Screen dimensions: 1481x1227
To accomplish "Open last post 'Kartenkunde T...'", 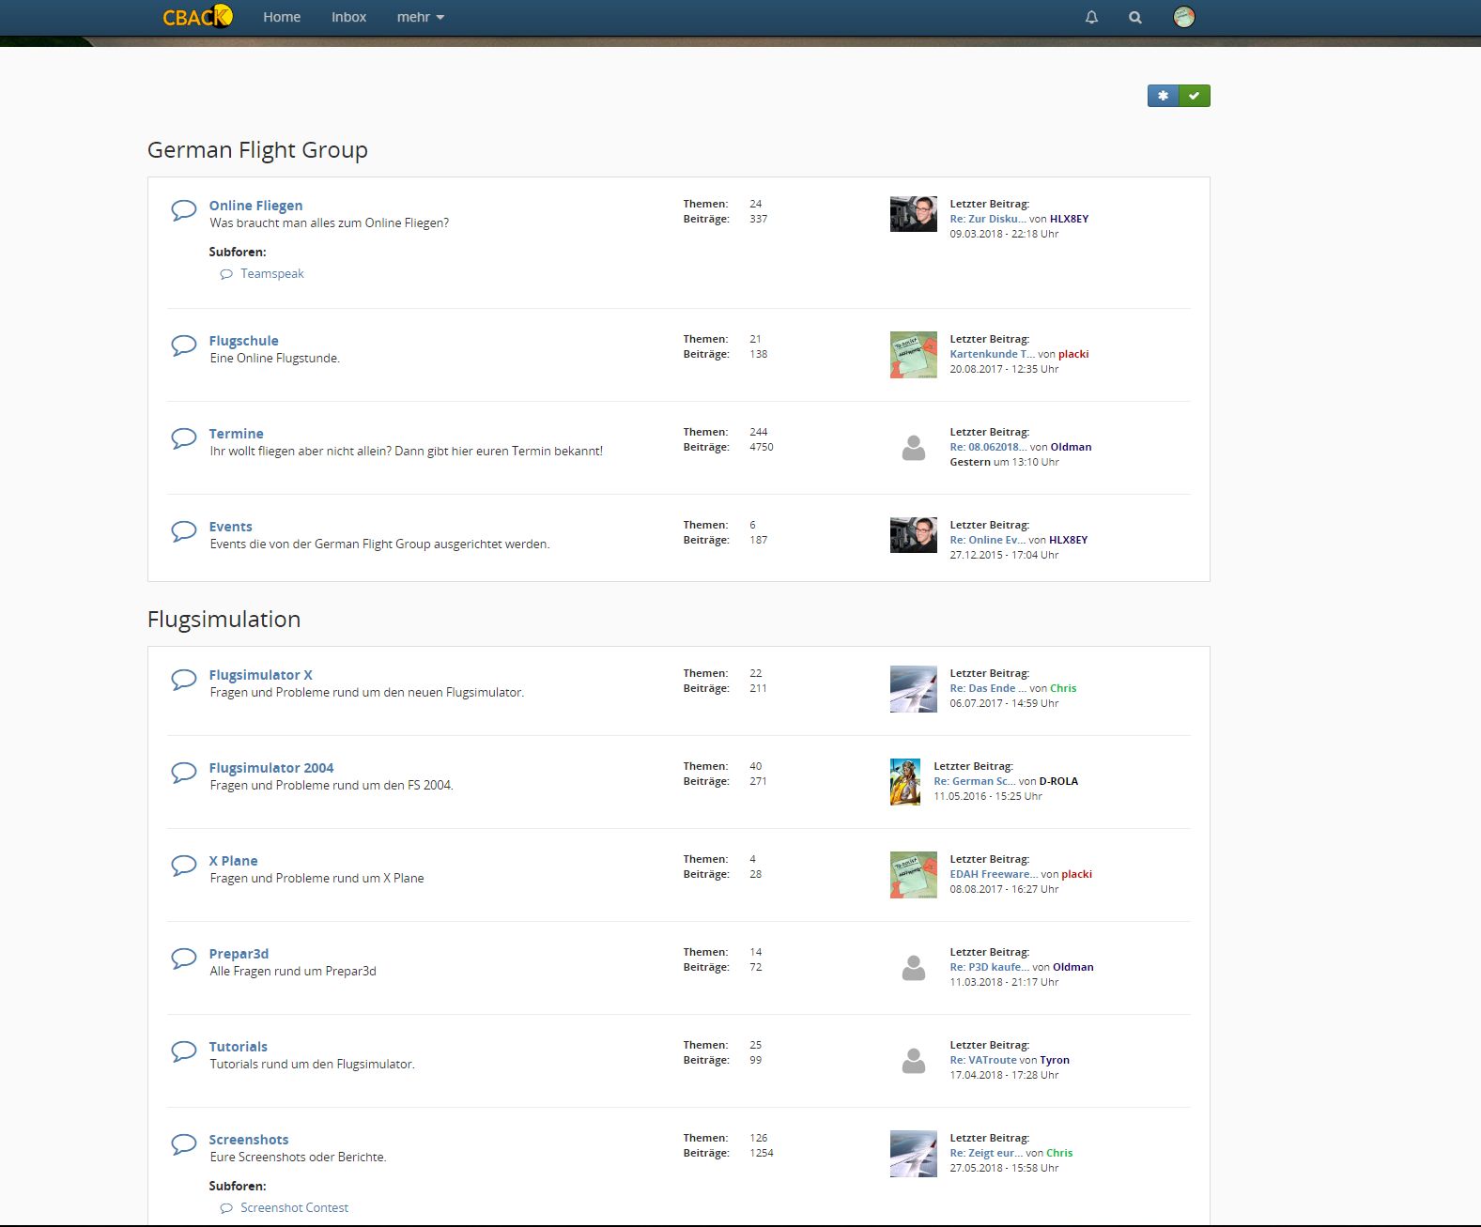I will 992,354.
